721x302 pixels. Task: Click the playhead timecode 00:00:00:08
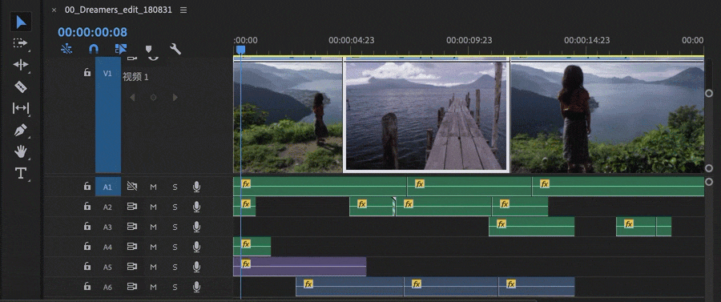(92, 32)
